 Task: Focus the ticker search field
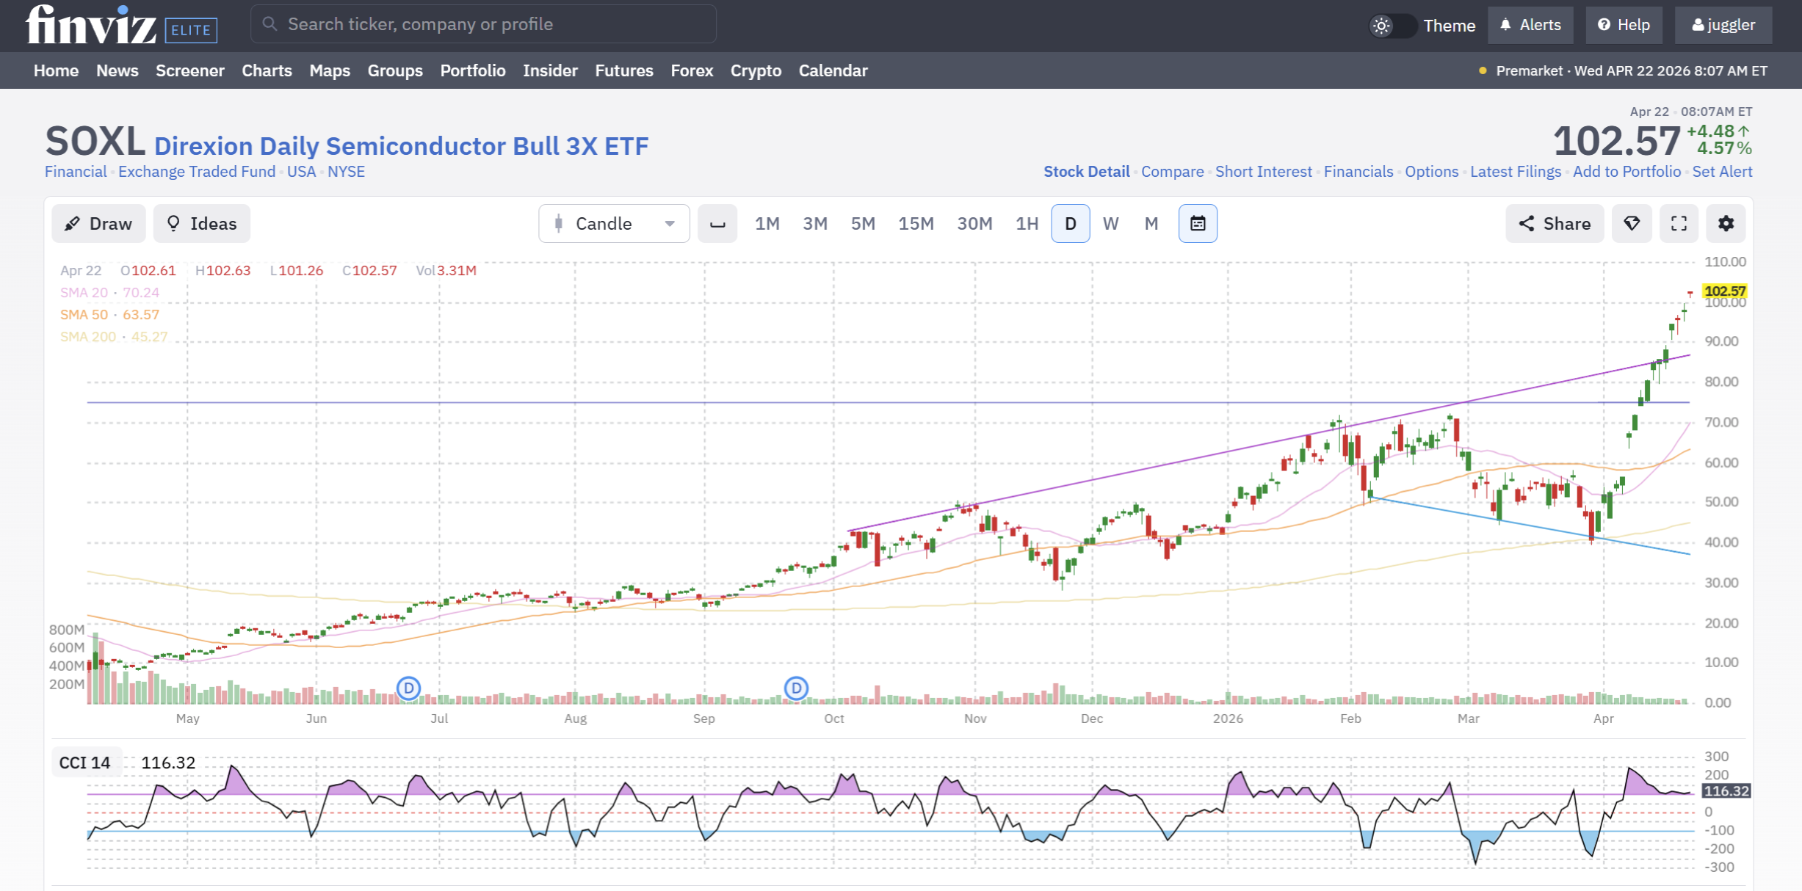(485, 24)
